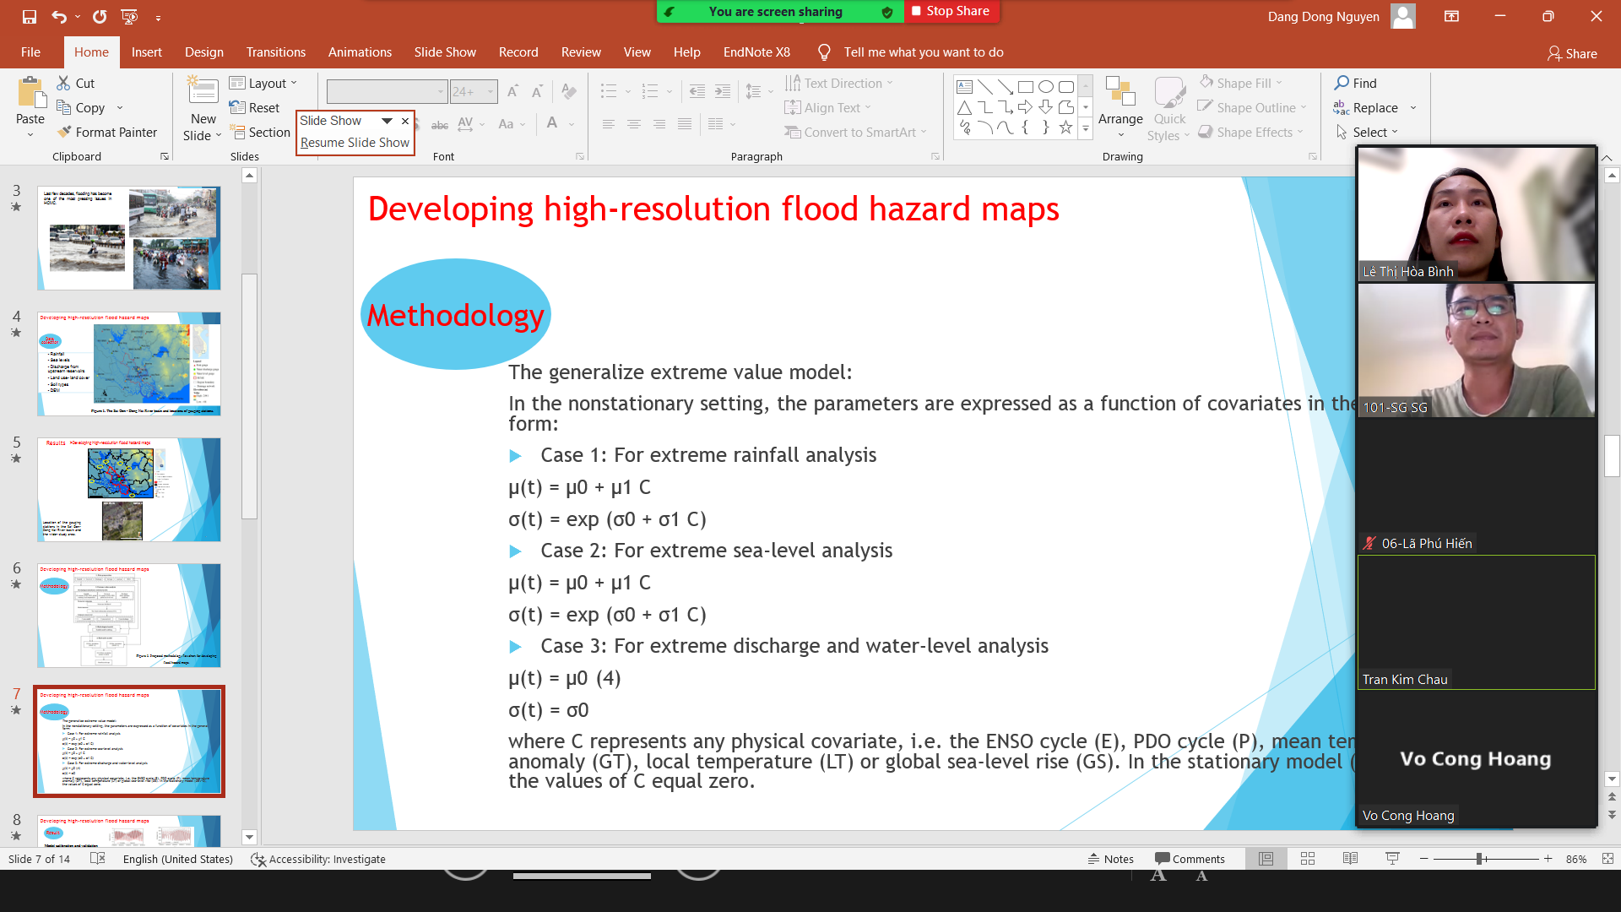Click the Find magnifier icon
The height and width of the screenshot is (912, 1621).
click(x=1342, y=83)
